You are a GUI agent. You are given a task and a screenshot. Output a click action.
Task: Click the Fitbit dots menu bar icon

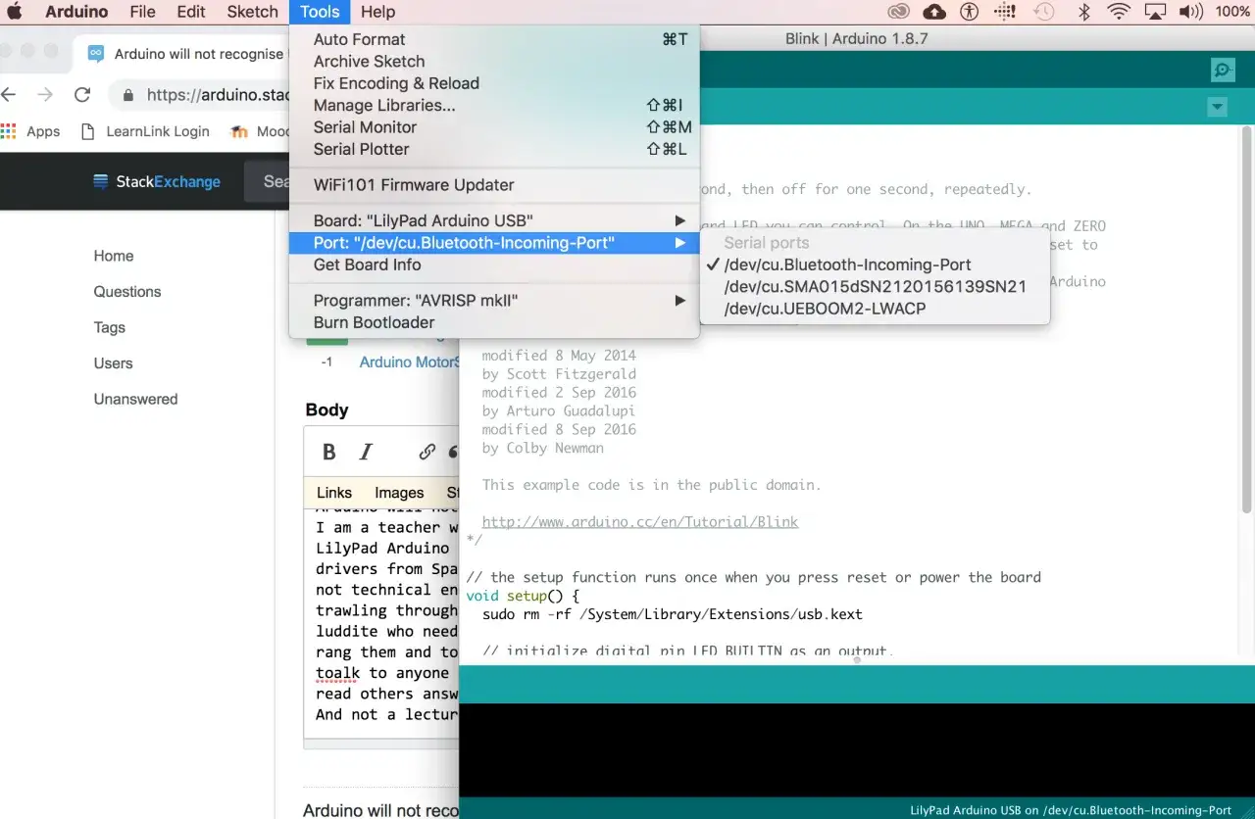(1005, 12)
